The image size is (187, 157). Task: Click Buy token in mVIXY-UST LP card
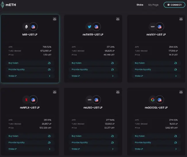coord(156,63)
